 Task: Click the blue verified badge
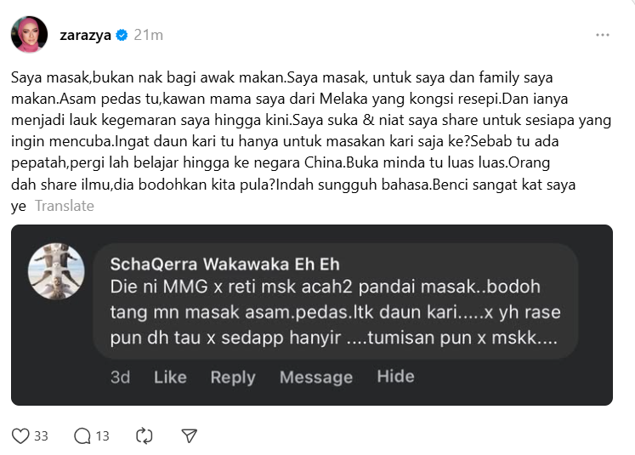(122, 35)
